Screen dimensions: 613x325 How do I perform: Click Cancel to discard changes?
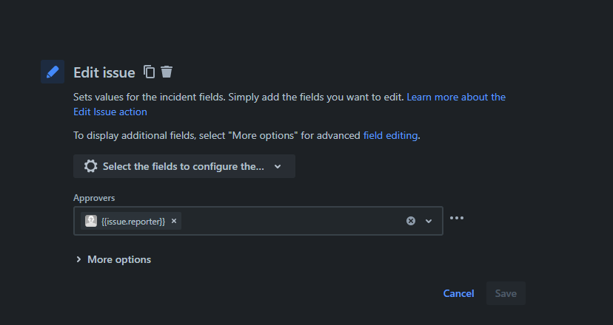(x=458, y=293)
